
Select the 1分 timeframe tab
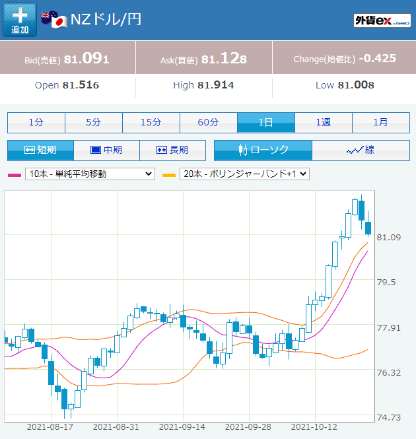click(36, 123)
